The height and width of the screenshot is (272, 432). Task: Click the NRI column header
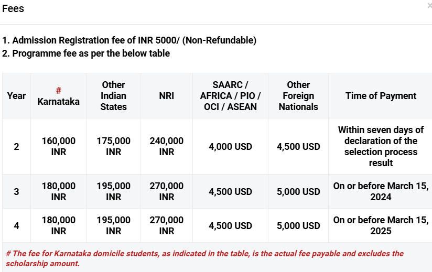[x=167, y=96]
